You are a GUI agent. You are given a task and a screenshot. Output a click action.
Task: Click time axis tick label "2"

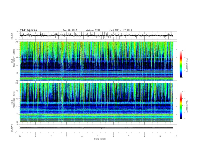tap(51, 136)
